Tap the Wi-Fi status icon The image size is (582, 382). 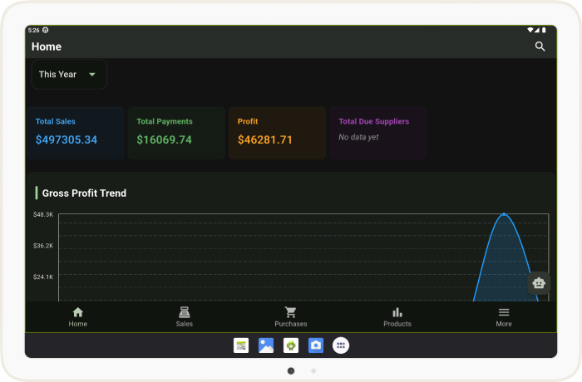tap(530, 30)
